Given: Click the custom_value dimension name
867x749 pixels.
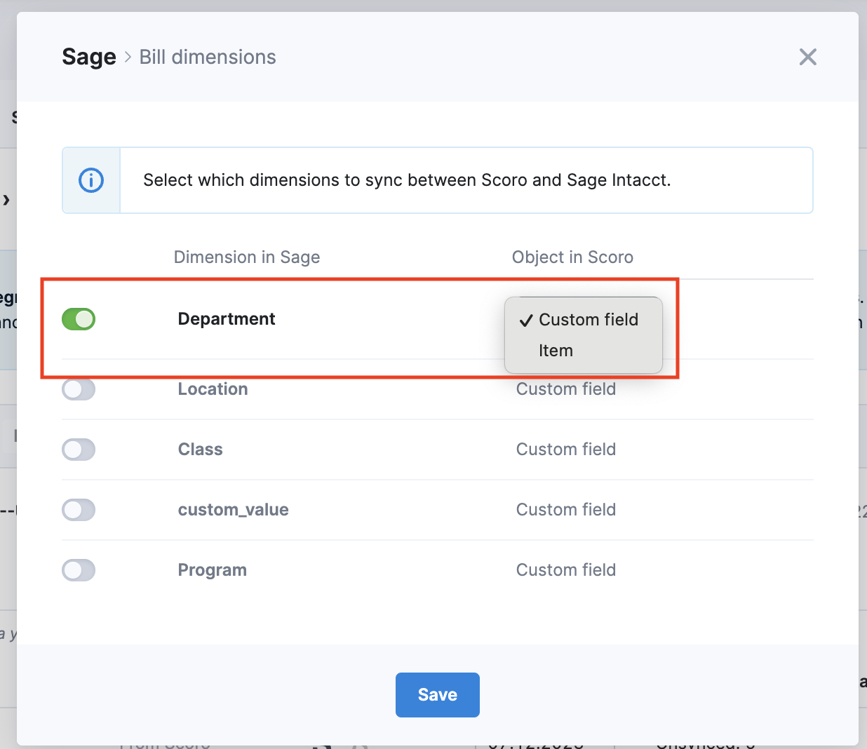Looking at the screenshot, I should coord(234,510).
